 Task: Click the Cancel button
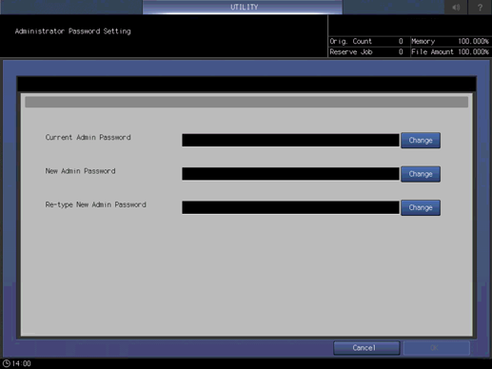[366, 348]
